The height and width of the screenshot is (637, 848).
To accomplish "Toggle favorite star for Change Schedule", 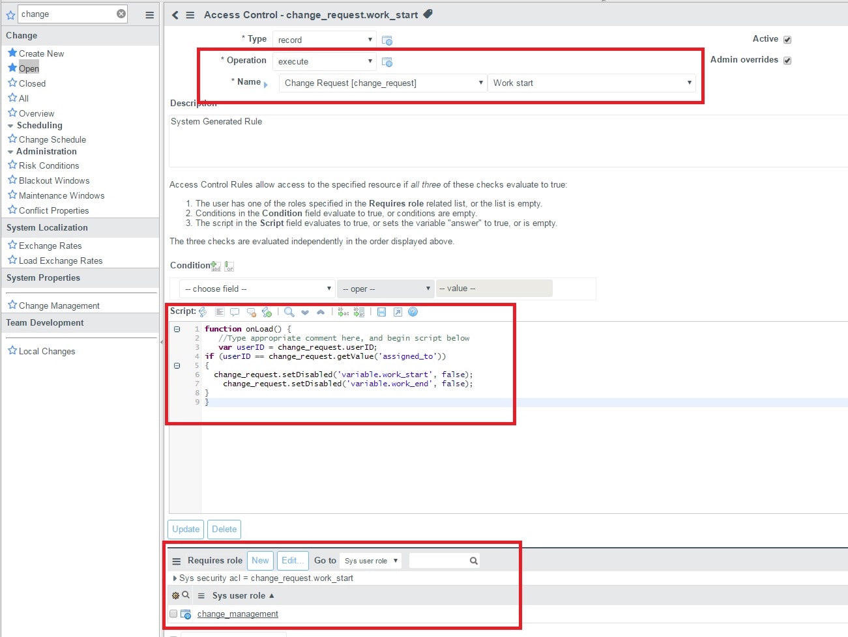I will (12, 139).
